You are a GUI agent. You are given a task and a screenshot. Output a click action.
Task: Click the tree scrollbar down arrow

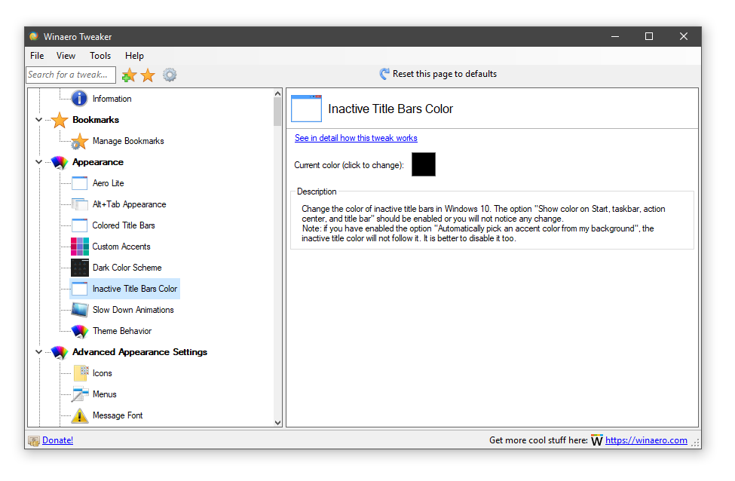click(277, 422)
